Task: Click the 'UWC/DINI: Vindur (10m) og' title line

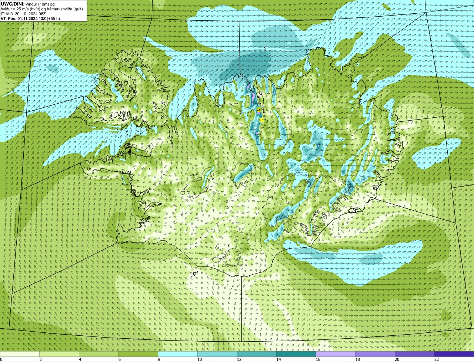Action: click(28, 4)
